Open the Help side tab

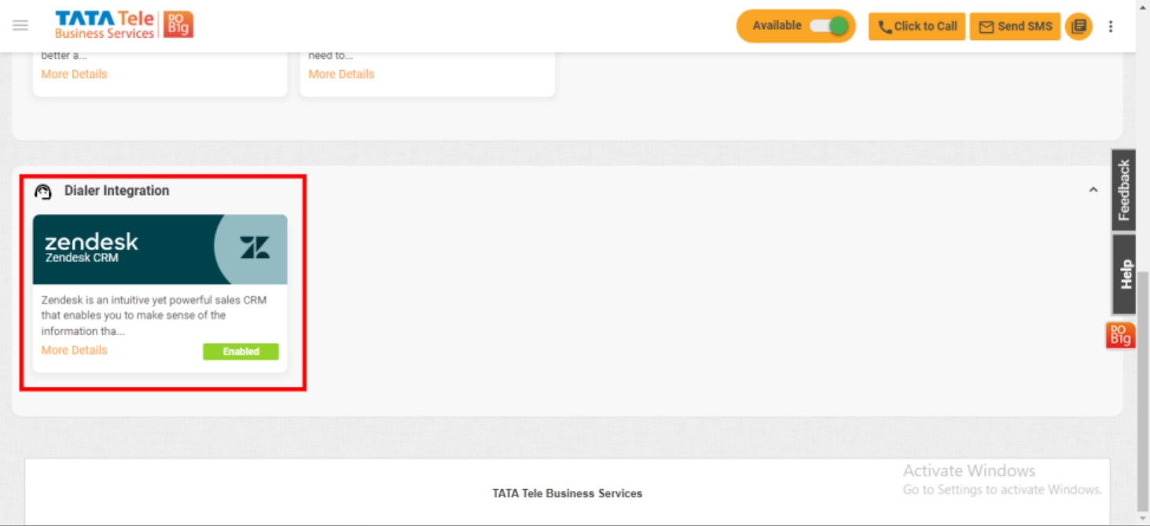click(x=1124, y=274)
